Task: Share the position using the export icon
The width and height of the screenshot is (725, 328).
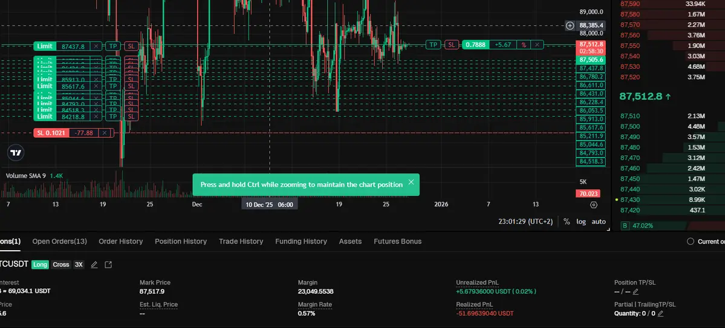Action: [x=108, y=265]
